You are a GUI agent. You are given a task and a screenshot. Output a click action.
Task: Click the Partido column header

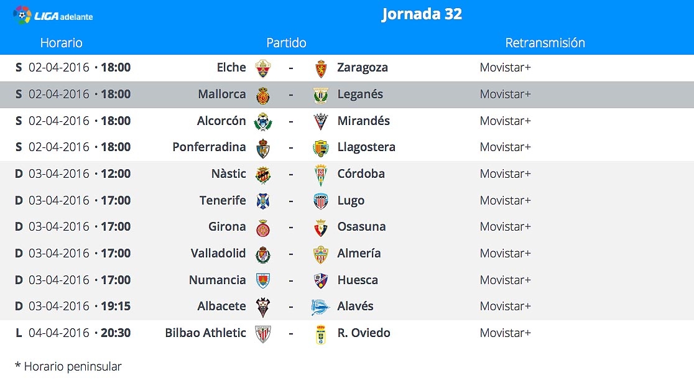point(286,43)
